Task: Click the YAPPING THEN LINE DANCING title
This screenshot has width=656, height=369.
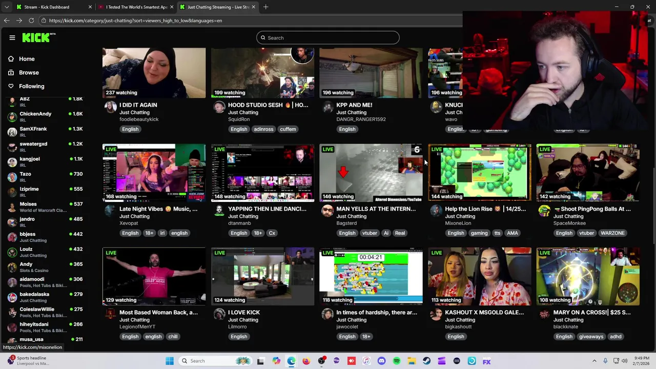Action: point(267,209)
